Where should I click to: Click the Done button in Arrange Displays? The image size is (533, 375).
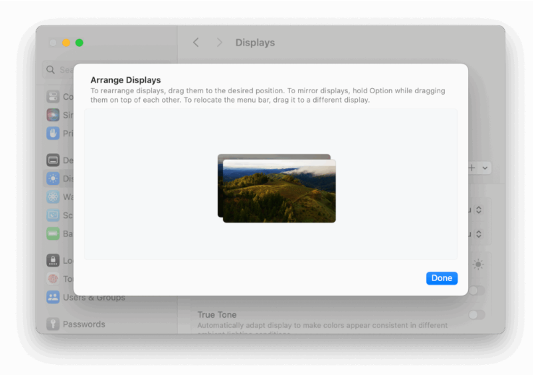(x=441, y=278)
